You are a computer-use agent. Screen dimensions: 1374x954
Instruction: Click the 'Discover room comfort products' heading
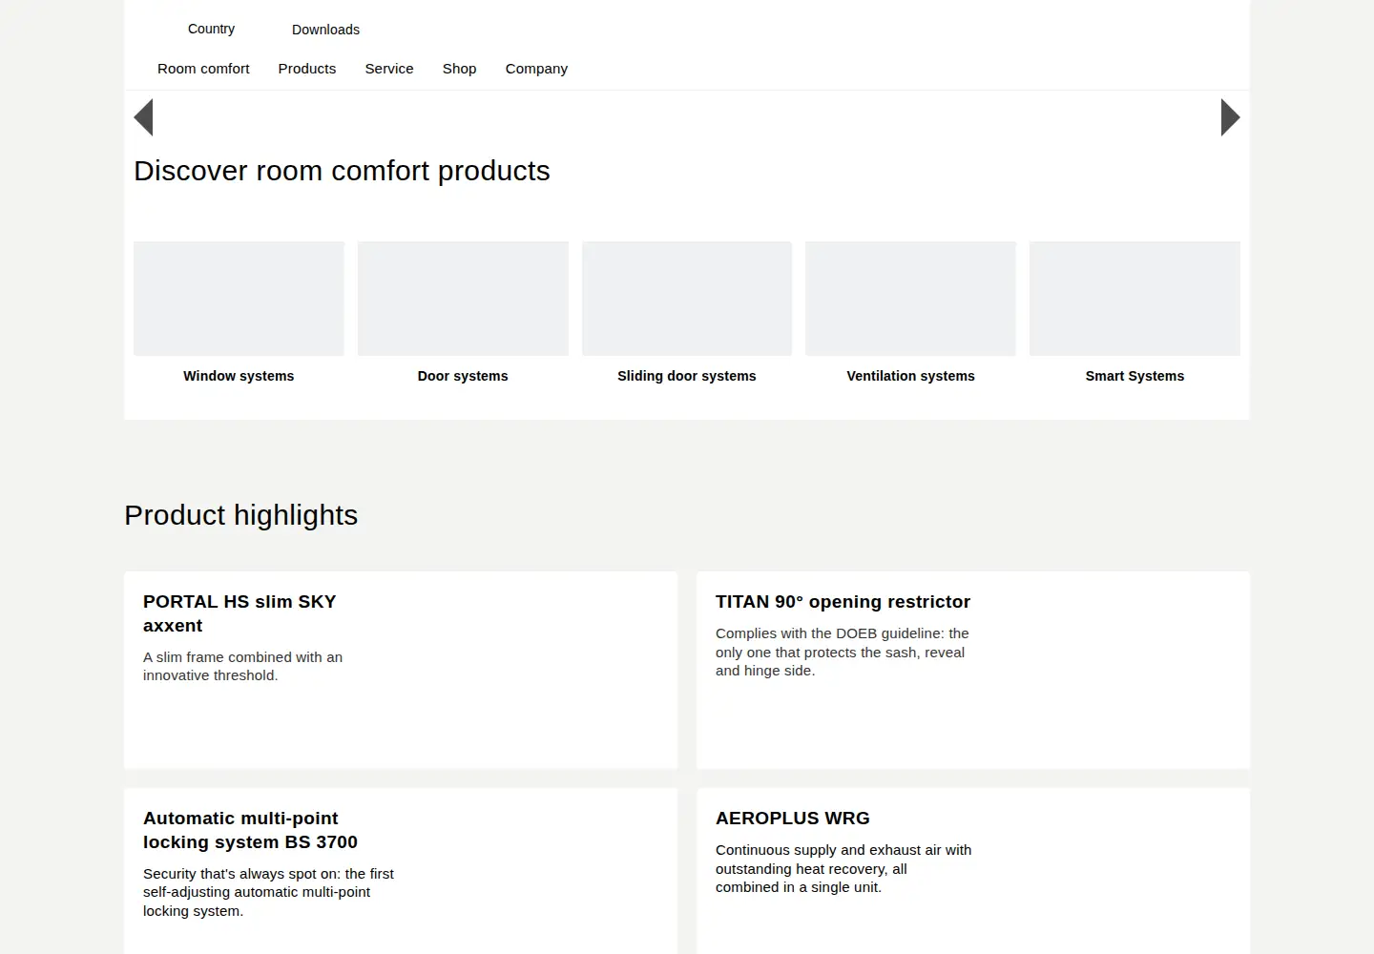pyautogui.click(x=342, y=171)
